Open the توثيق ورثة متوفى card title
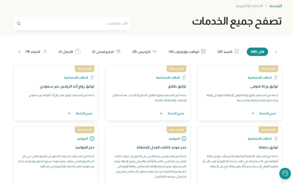This screenshot has width=293, height=184. [264, 86]
